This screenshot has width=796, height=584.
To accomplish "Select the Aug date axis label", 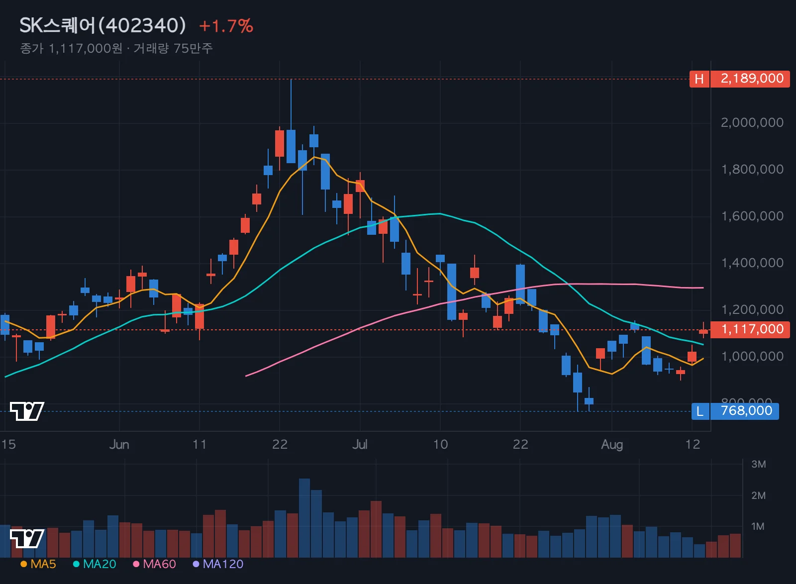I will [612, 444].
